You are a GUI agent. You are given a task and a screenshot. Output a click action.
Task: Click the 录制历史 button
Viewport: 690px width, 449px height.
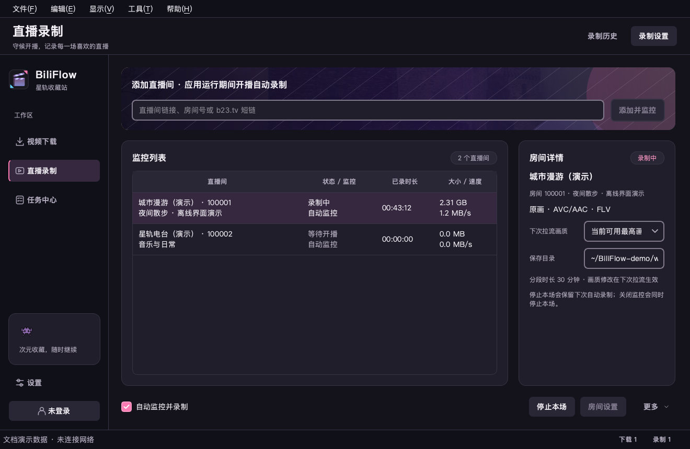(x=602, y=36)
